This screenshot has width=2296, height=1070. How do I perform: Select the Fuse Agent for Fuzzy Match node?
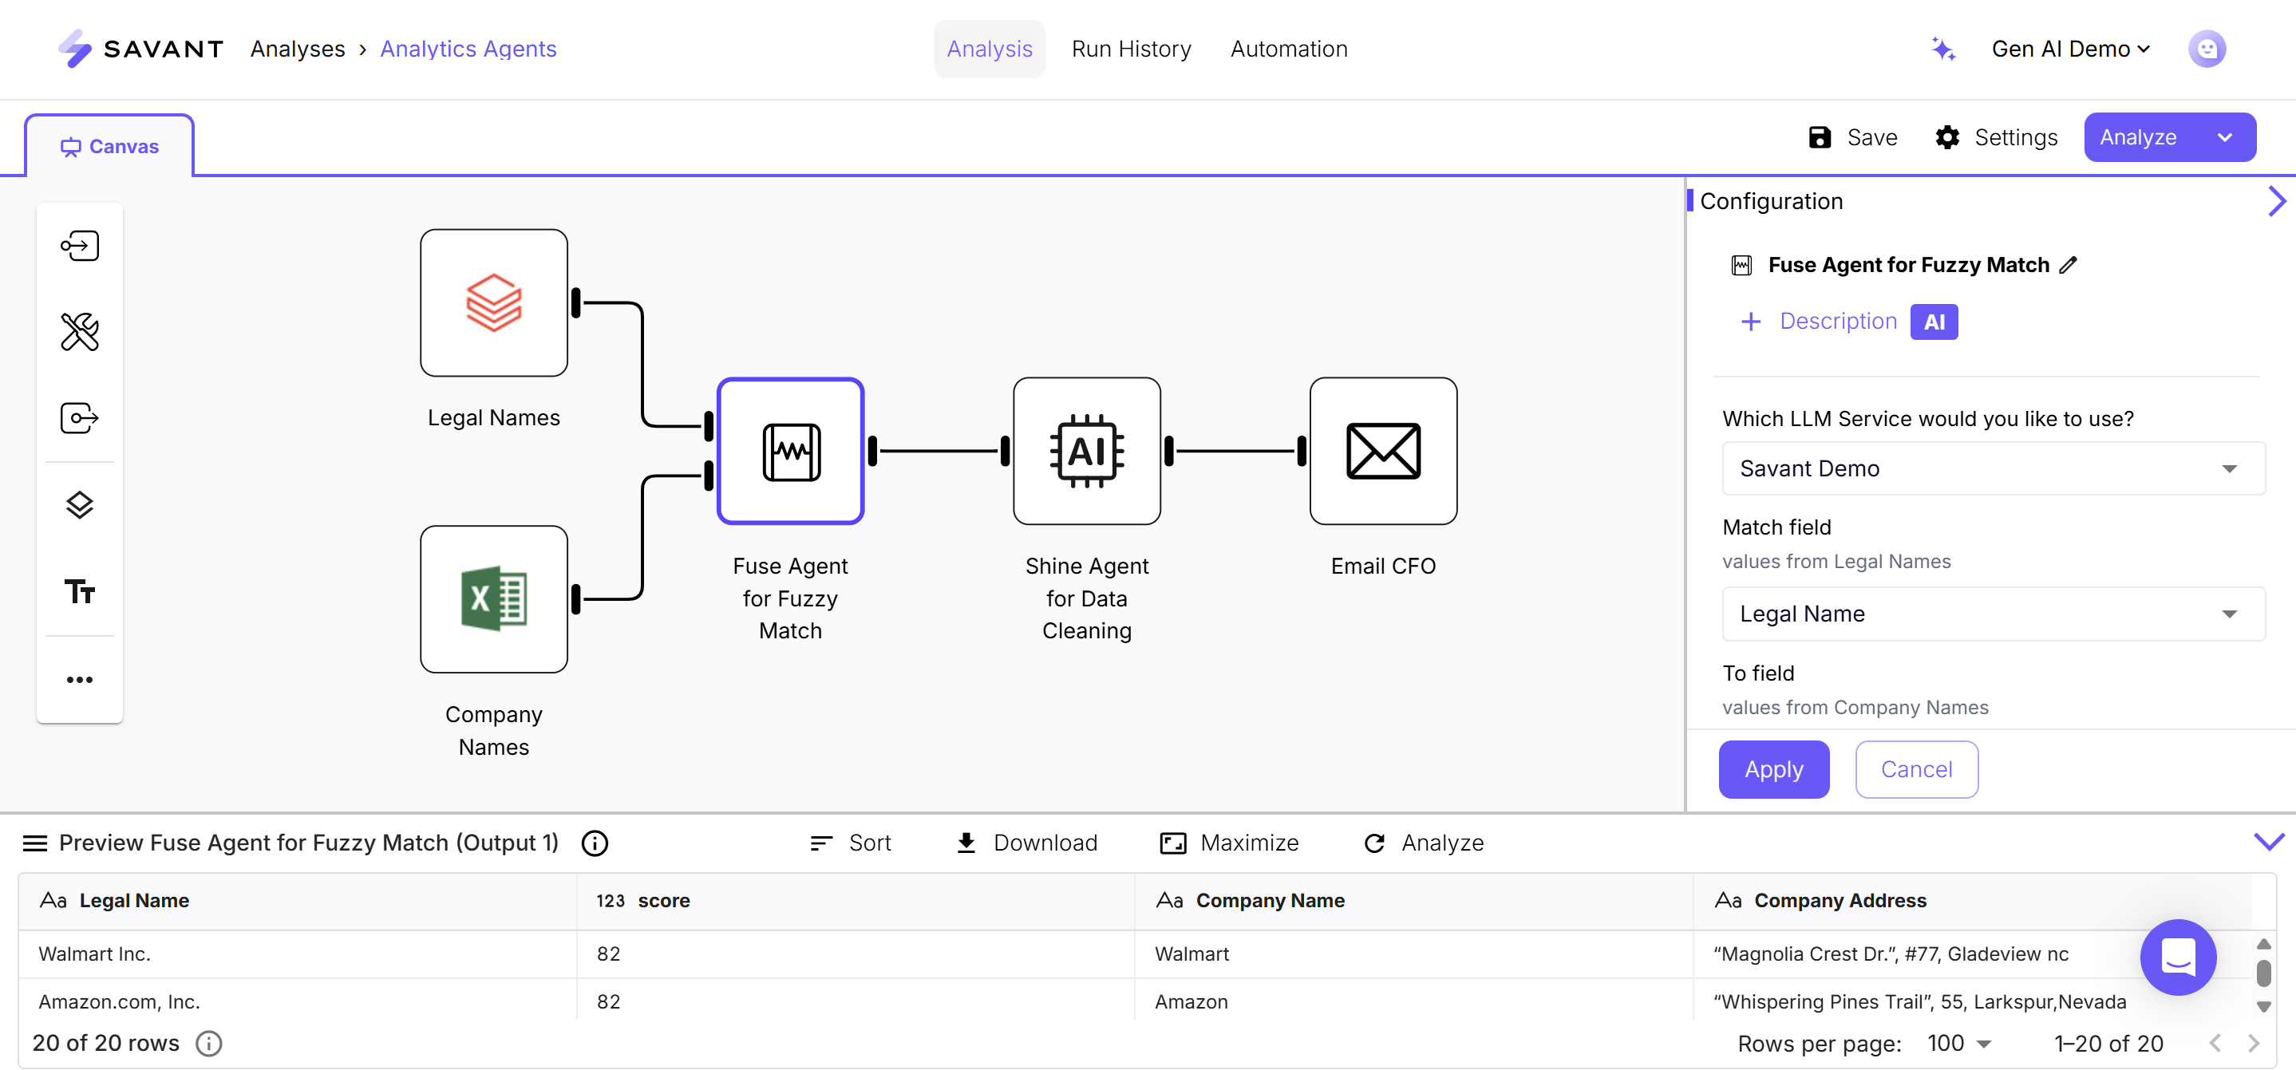(791, 451)
